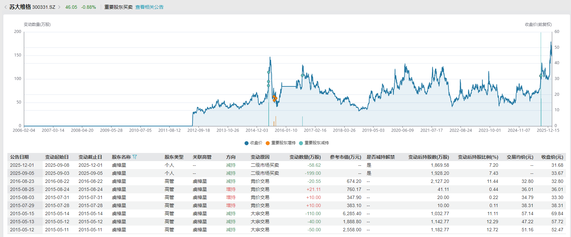Open the 查看相关公告 link
This screenshot has height=237, width=571.
pos(149,7)
